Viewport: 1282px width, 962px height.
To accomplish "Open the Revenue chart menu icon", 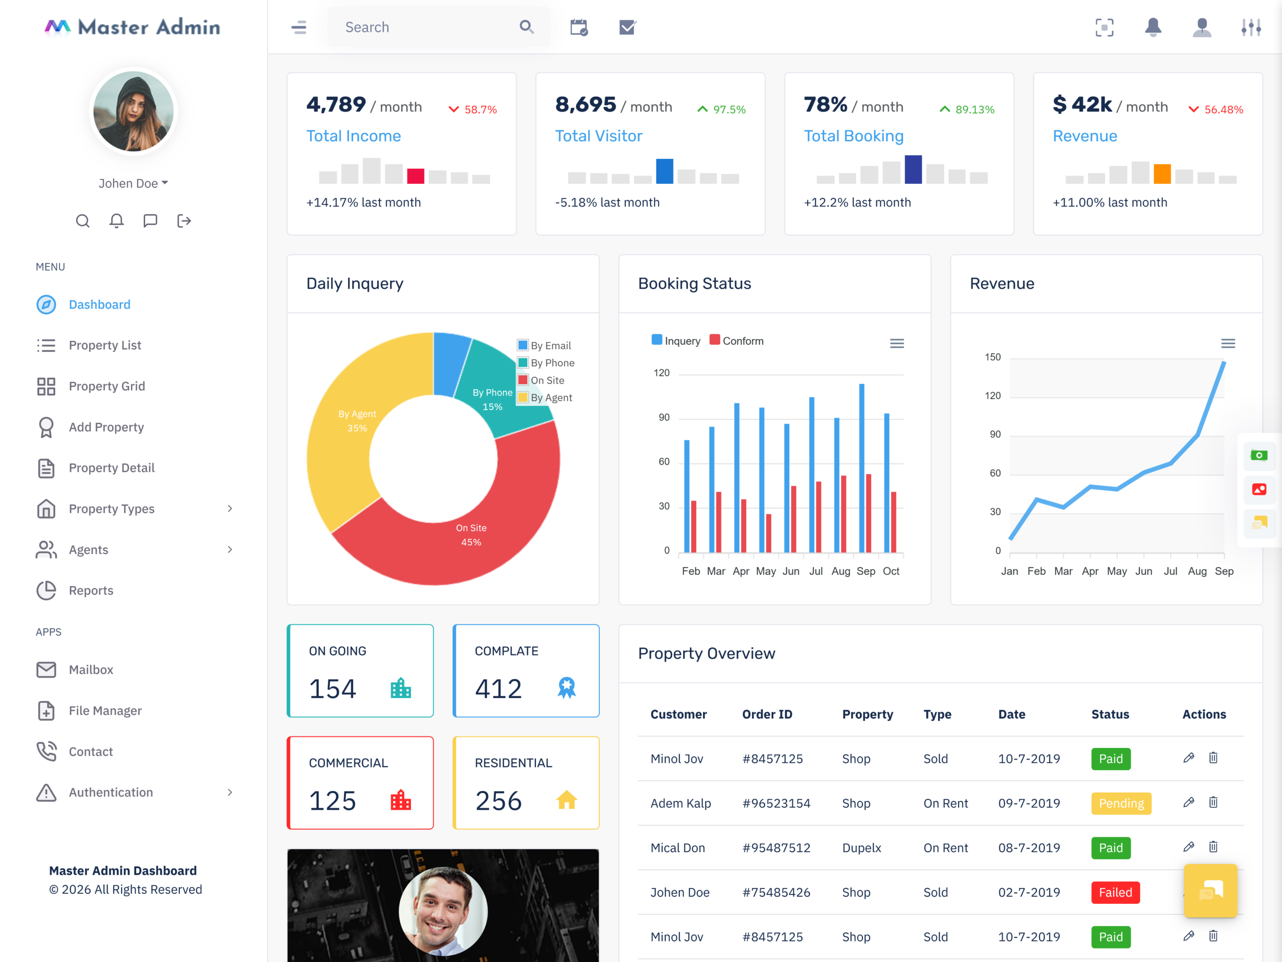I will coord(1228,344).
